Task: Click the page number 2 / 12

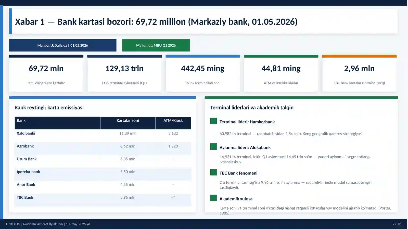Action: pos(397,224)
